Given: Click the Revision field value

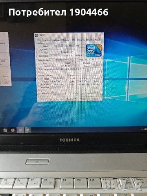Looking at the screenshot, I should click(96, 66).
